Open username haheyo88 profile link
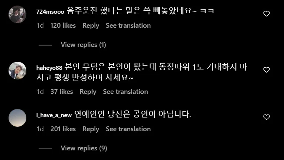Image resolution: width=284 pixels, height=160 pixels. 49,68
